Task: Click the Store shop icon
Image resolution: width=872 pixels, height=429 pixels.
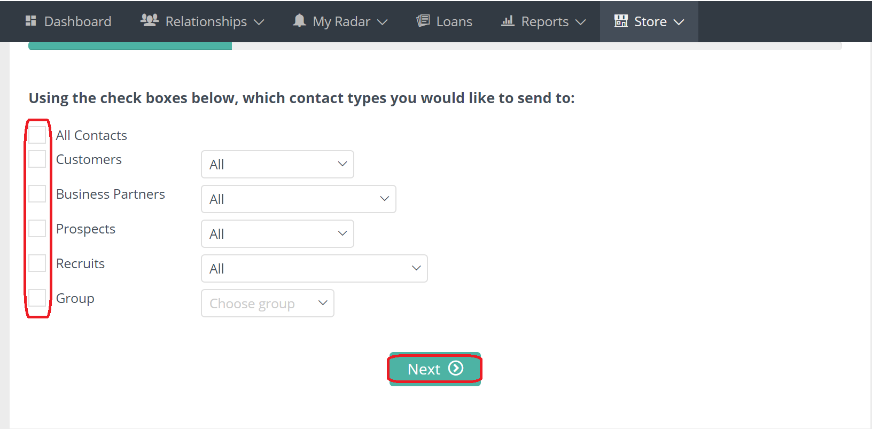Action: pyautogui.click(x=621, y=21)
